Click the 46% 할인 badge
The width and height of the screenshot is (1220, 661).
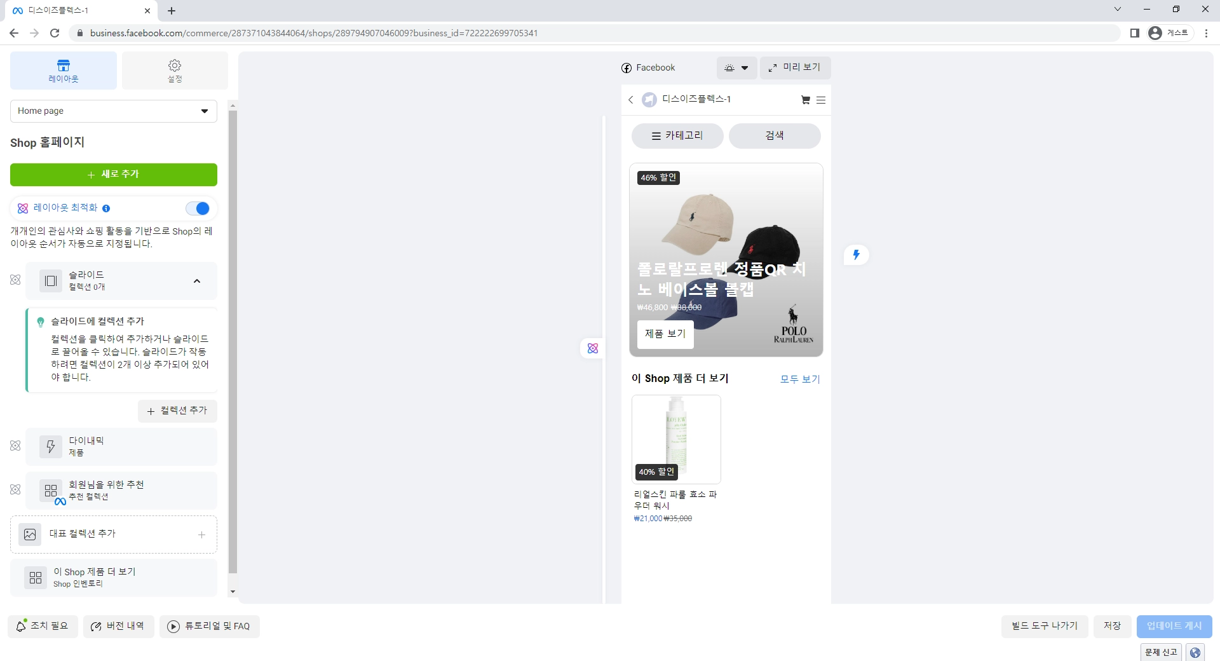point(659,178)
